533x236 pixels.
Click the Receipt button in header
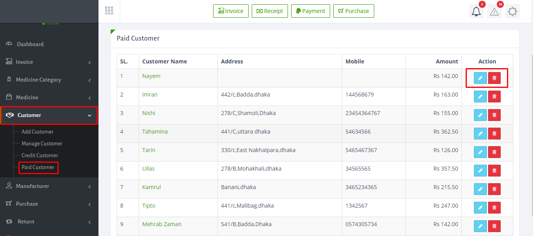(x=270, y=11)
